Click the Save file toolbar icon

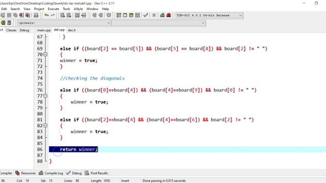click(9, 15)
